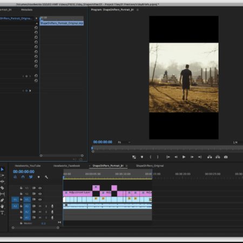Enable voice-over record on track A3

click(x=52, y=218)
